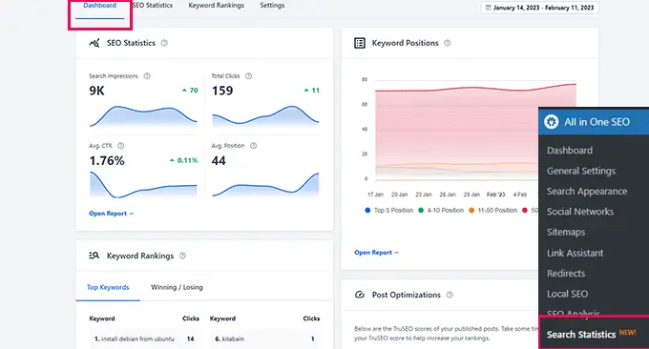Open Sitemaps in the sidebar menu
Screen dimensions: 649x349
[566, 233]
